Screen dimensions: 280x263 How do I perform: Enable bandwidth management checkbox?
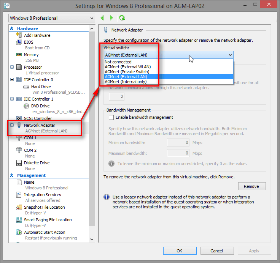pos(111,117)
